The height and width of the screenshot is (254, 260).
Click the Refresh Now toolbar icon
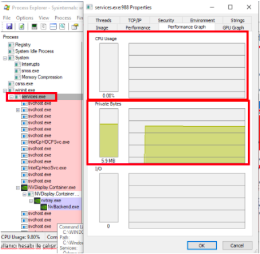[x=22, y=26]
